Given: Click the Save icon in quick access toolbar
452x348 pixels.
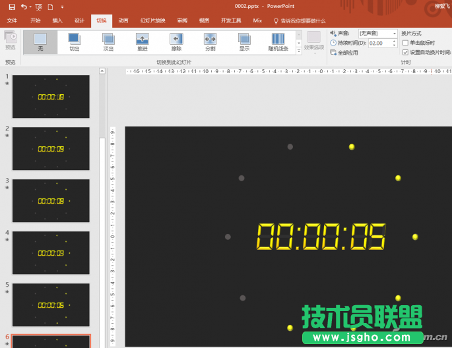Looking at the screenshot, I should pyautogui.click(x=12, y=7).
